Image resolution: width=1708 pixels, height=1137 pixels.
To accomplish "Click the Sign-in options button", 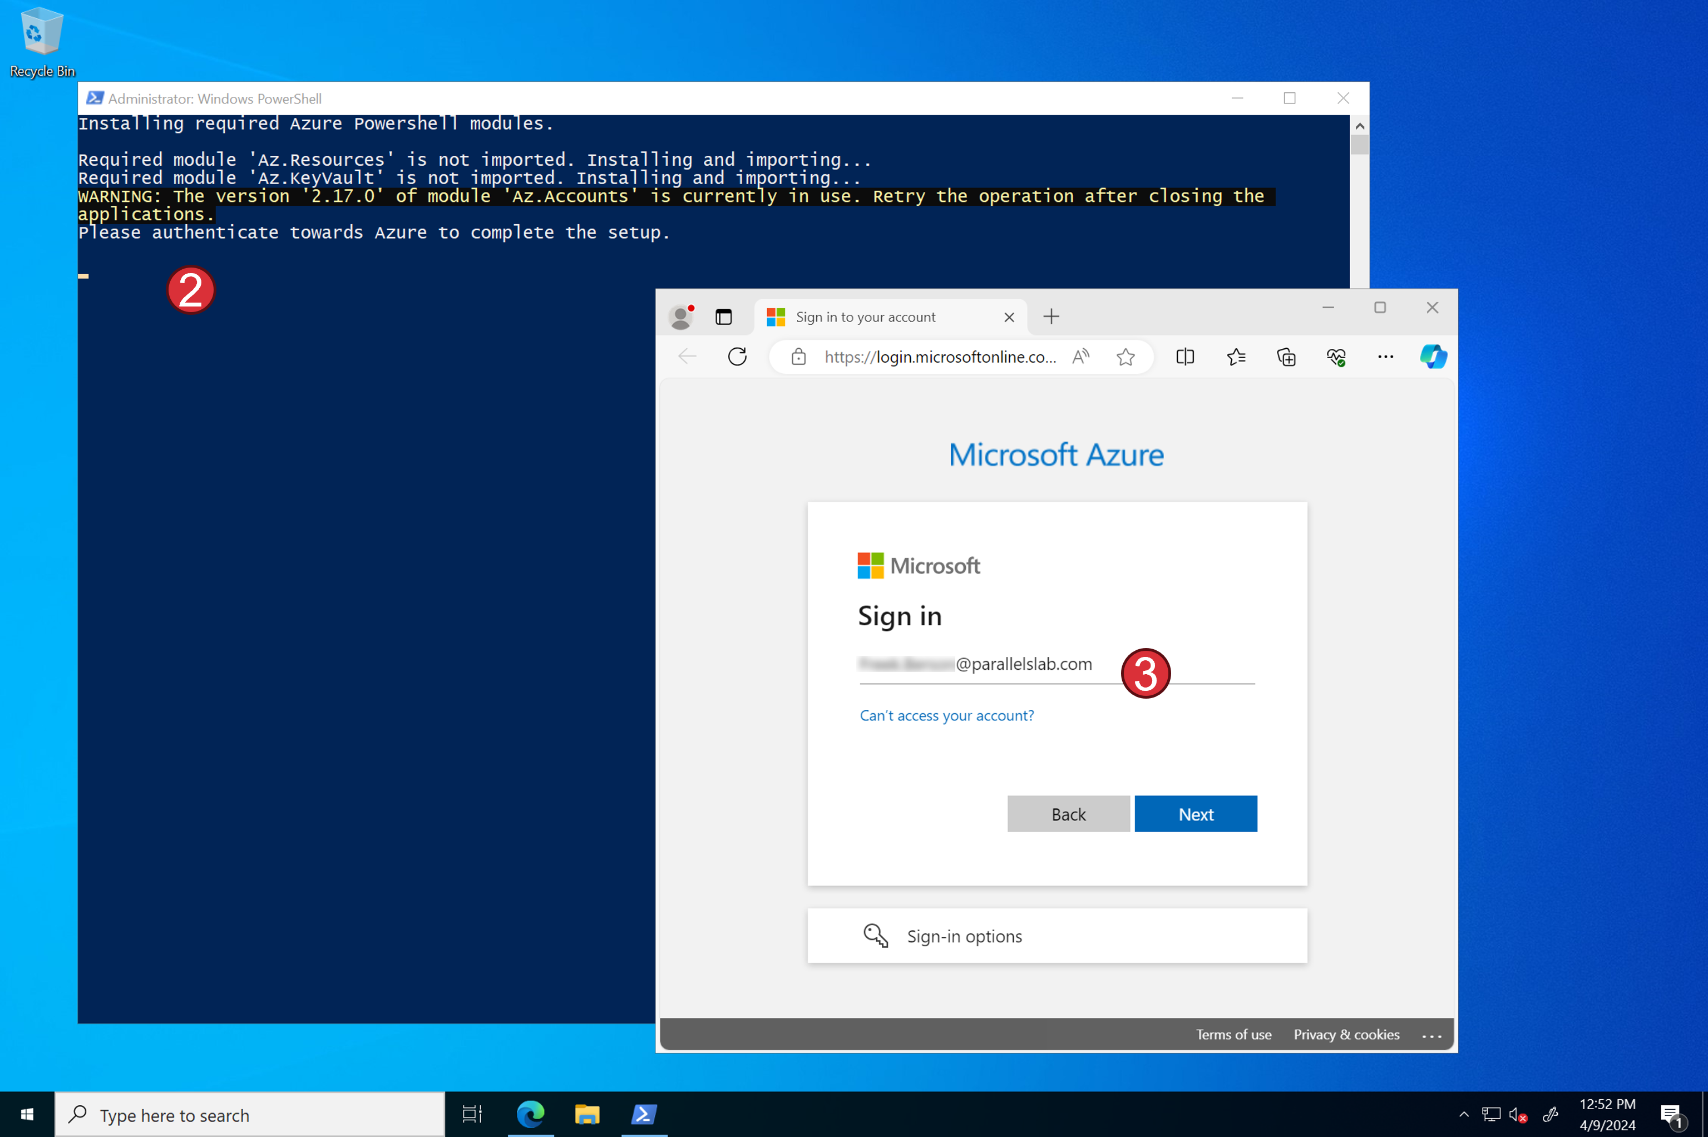I will click(1057, 936).
